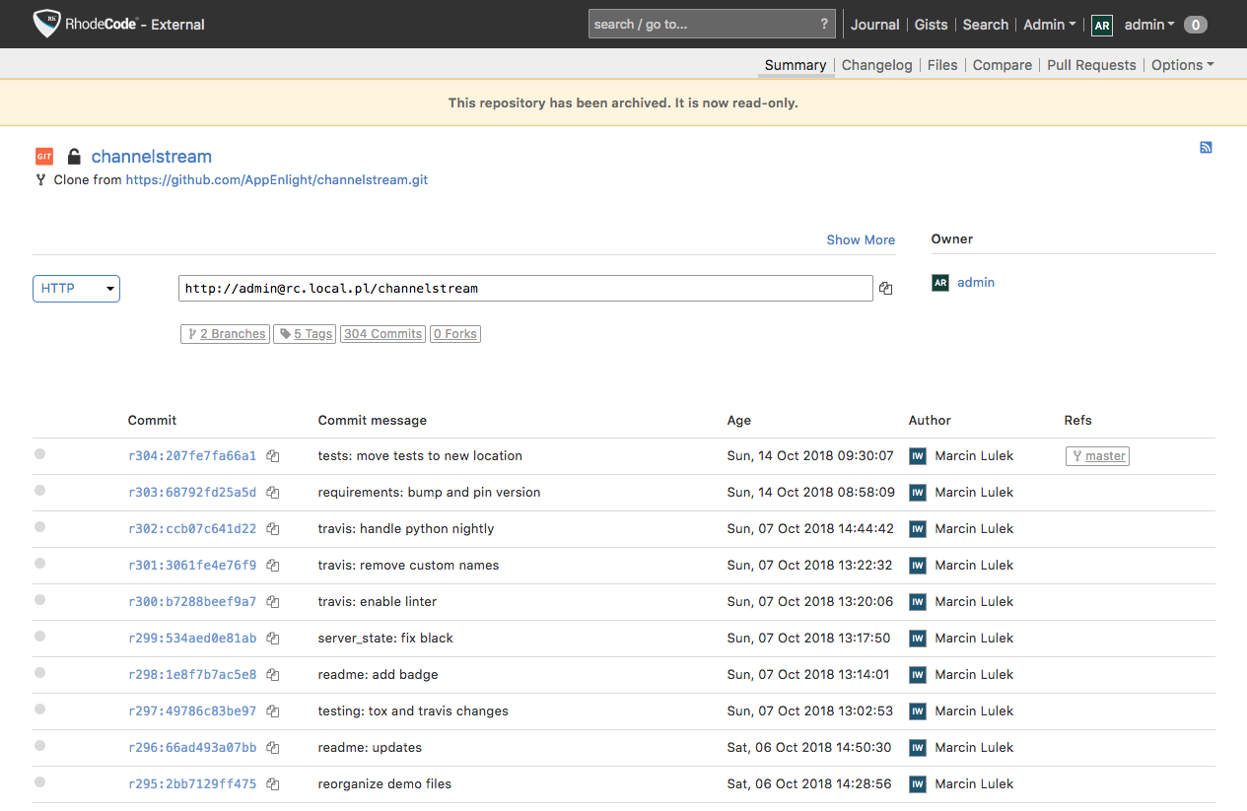Open the HTTP protocol dropdown

tap(76, 289)
